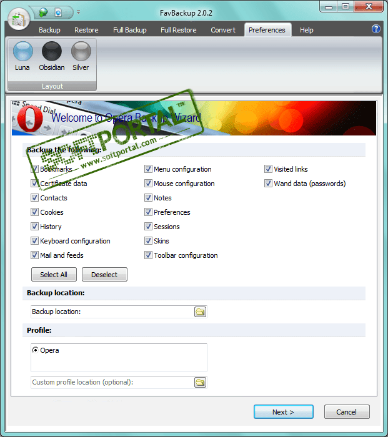The width and height of the screenshot is (388, 437).
Task: Open the Restore tab
Action: pyautogui.click(x=86, y=30)
